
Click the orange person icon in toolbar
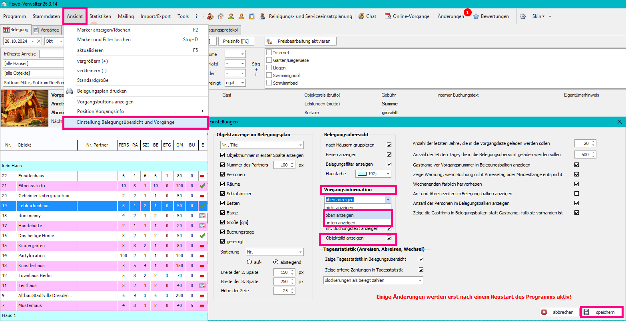click(x=241, y=16)
